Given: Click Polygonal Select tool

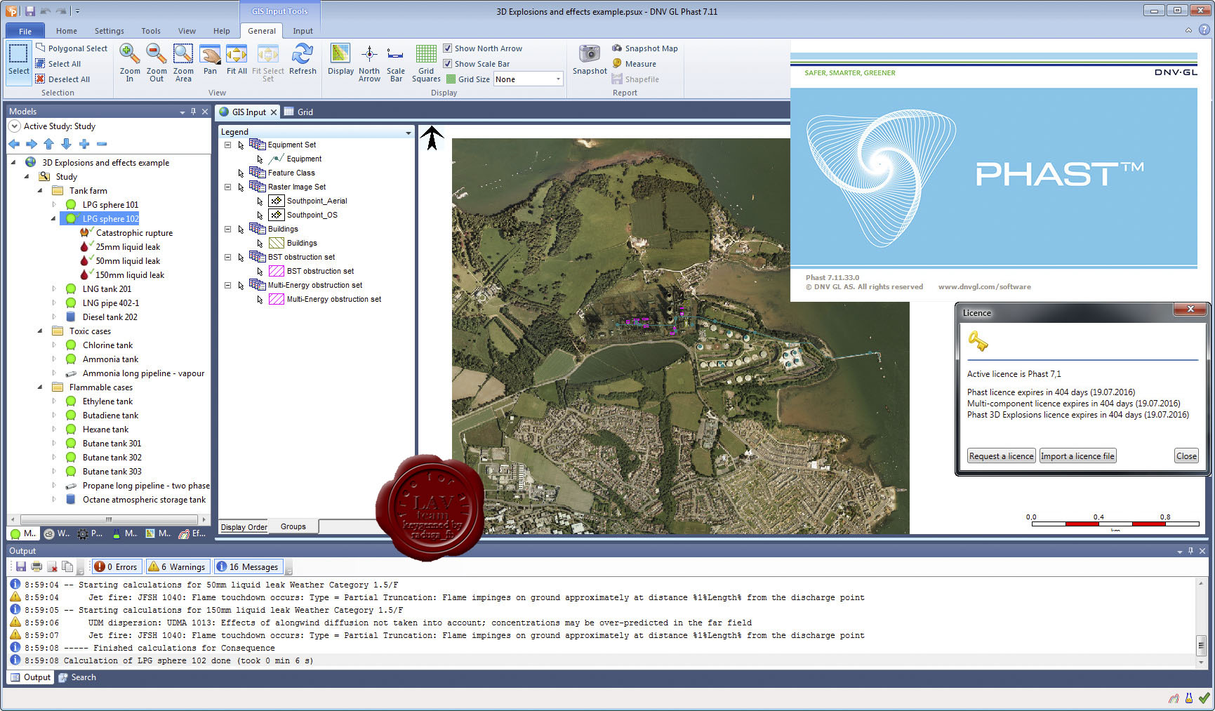Looking at the screenshot, I should click(x=72, y=48).
